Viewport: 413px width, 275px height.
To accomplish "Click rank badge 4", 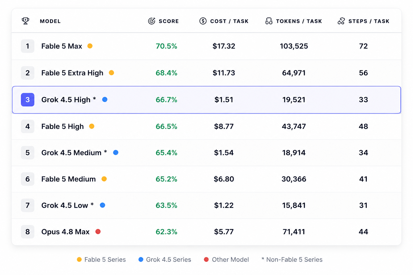I will coord(28,126).
